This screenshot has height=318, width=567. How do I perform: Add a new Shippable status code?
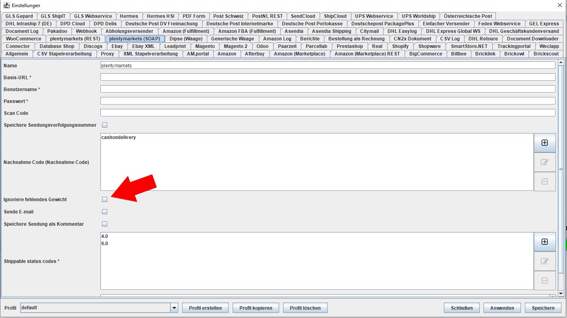click(x=545, y=242)
